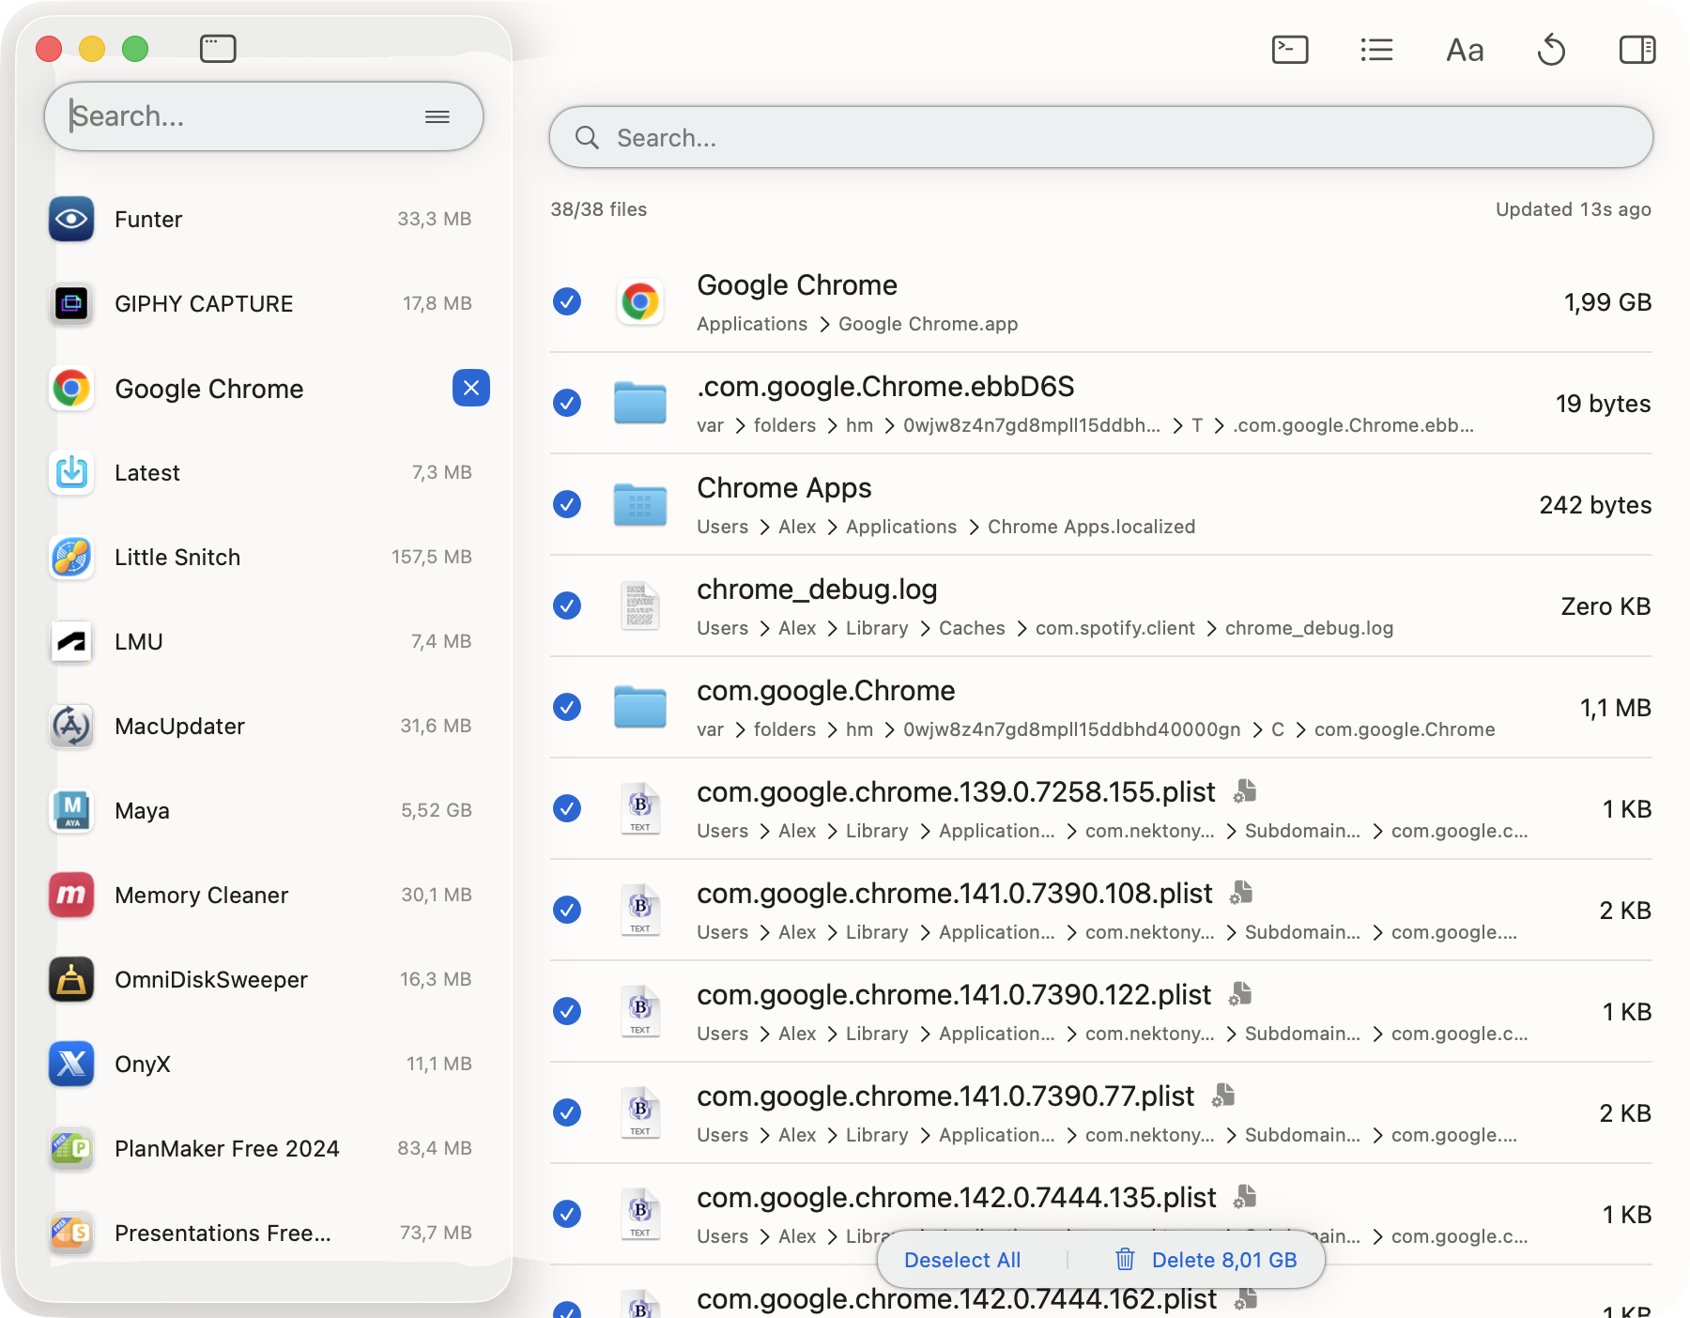1690x1318 pixels.
Task: Click reveal icon beside 141.0.7390.77.plist name
Action: pyautogui.click(x=1223, y=1096)
